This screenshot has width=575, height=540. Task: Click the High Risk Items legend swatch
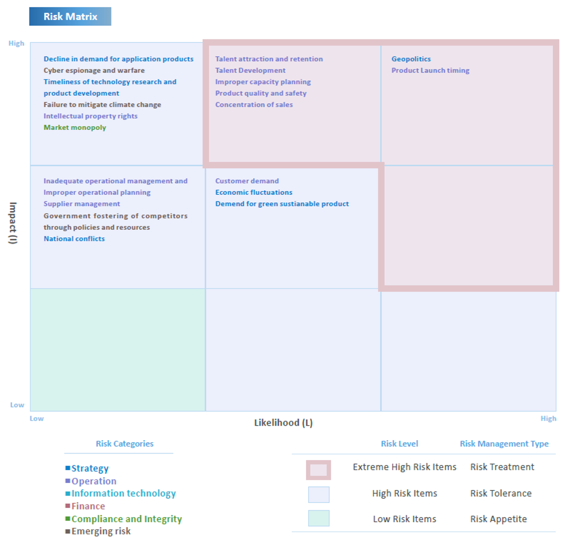319,494
